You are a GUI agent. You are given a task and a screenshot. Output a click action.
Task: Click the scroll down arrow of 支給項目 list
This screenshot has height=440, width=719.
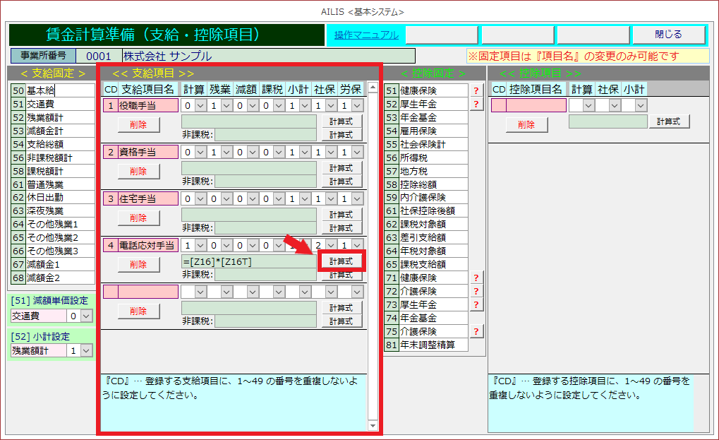[373, 426]
